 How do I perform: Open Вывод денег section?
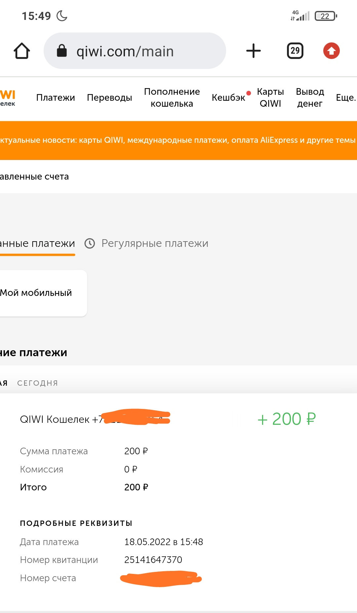(x=310, y=98)
